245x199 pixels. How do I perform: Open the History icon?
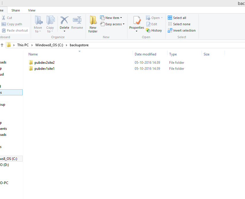154,30
